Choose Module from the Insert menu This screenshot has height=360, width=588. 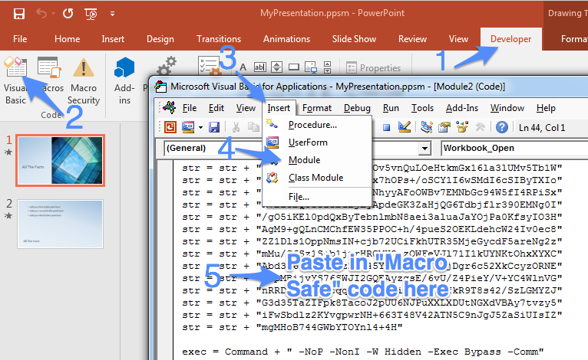(317, 160)
